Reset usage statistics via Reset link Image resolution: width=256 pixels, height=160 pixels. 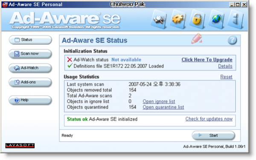(226, 77)
